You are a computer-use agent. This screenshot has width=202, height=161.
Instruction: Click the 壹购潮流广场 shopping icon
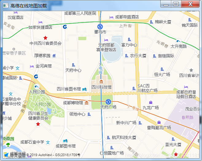click(159, 122)
